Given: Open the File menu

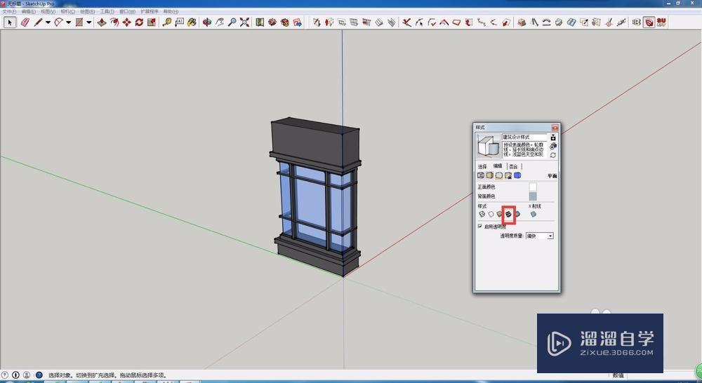Looking at the screenshot, I should [9, 11].
